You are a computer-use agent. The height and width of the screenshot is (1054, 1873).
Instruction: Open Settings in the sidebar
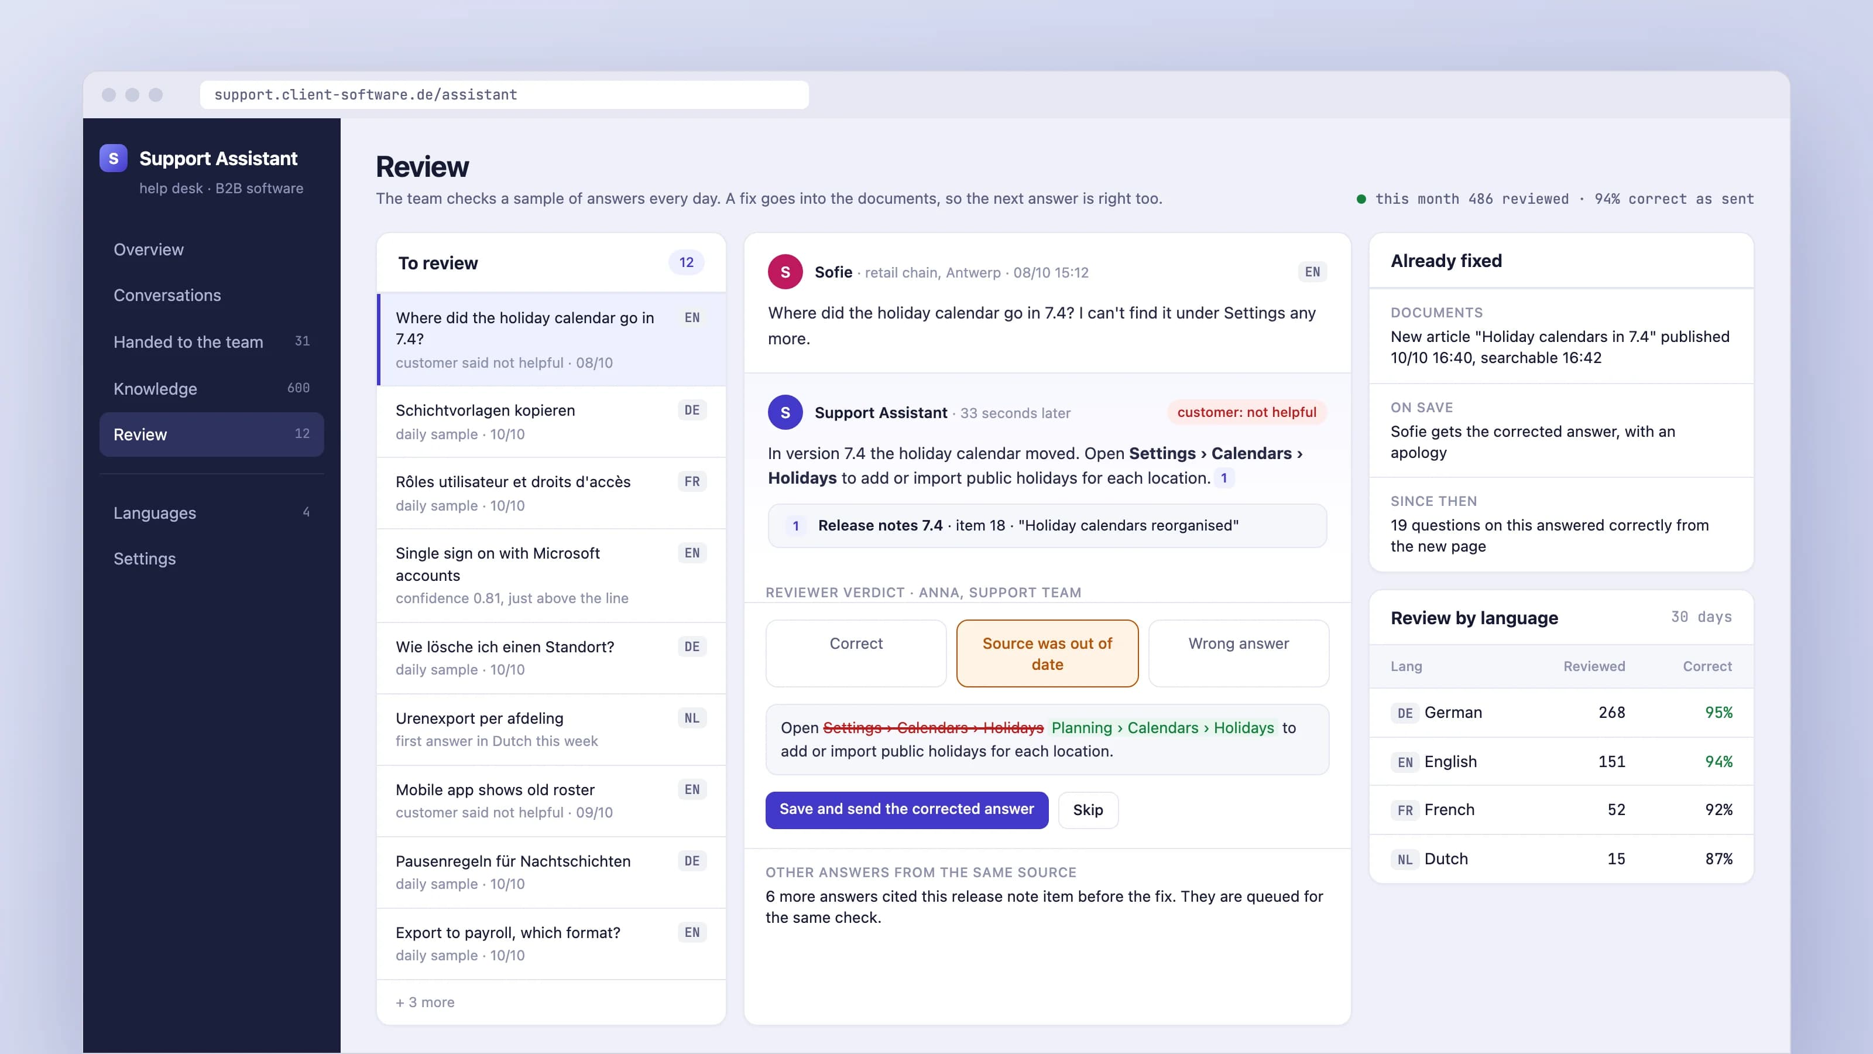tap(211, 559)
